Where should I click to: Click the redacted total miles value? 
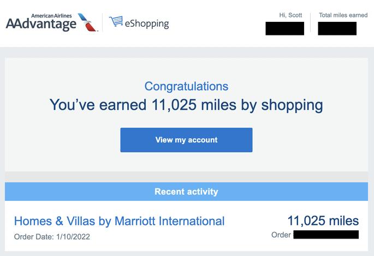[337, 28]
